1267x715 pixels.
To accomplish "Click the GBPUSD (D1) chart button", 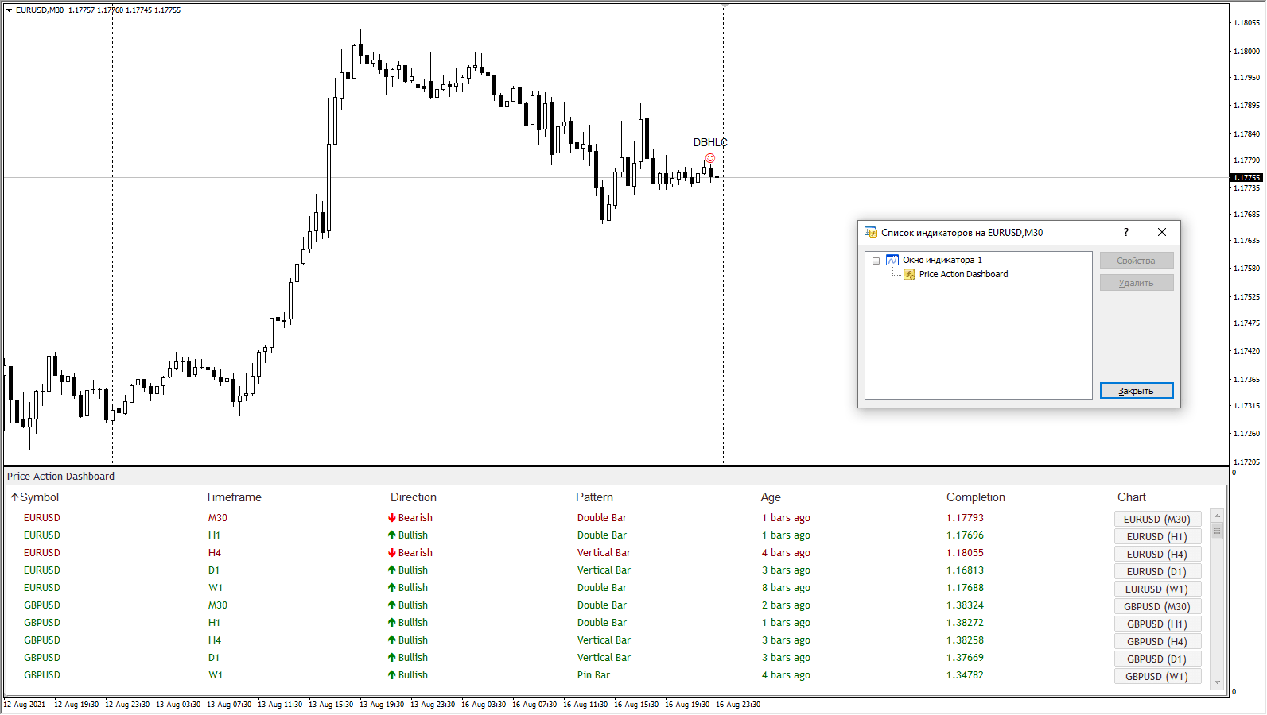I will [x=1156, y=659].
